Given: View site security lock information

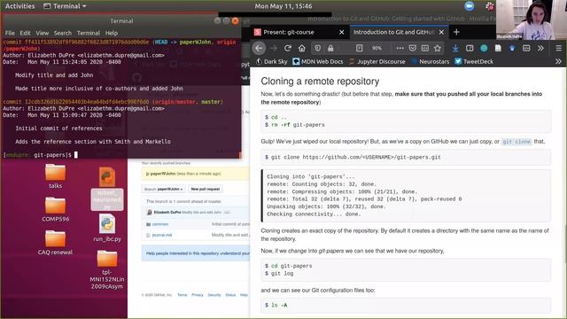Looking at the screenshot, I should [x=330, y=48].
